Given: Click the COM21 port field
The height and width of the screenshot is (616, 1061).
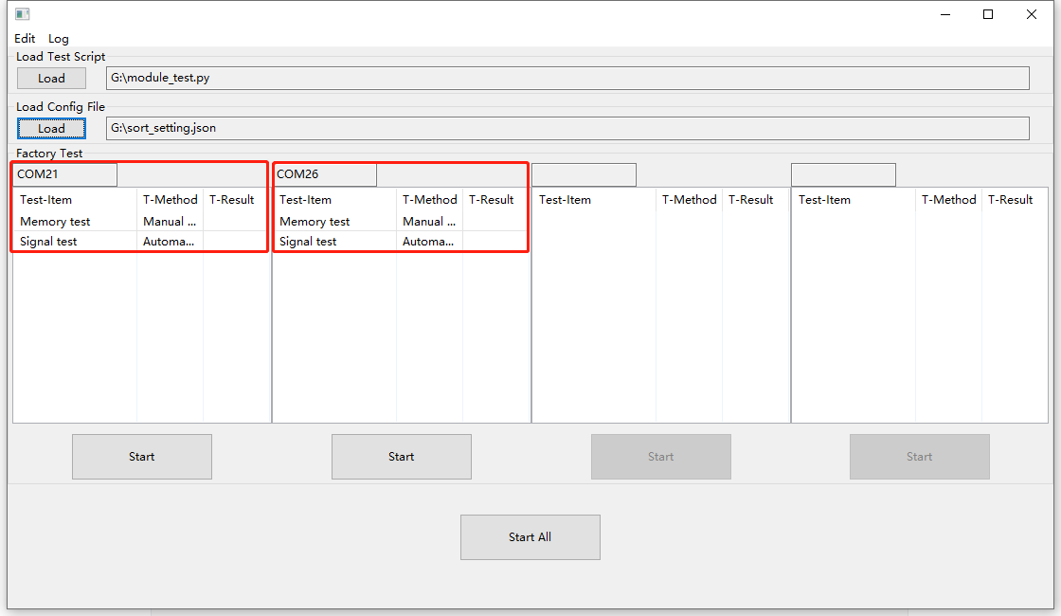Looking at the screenshot, I should click(x=64, y=174).
